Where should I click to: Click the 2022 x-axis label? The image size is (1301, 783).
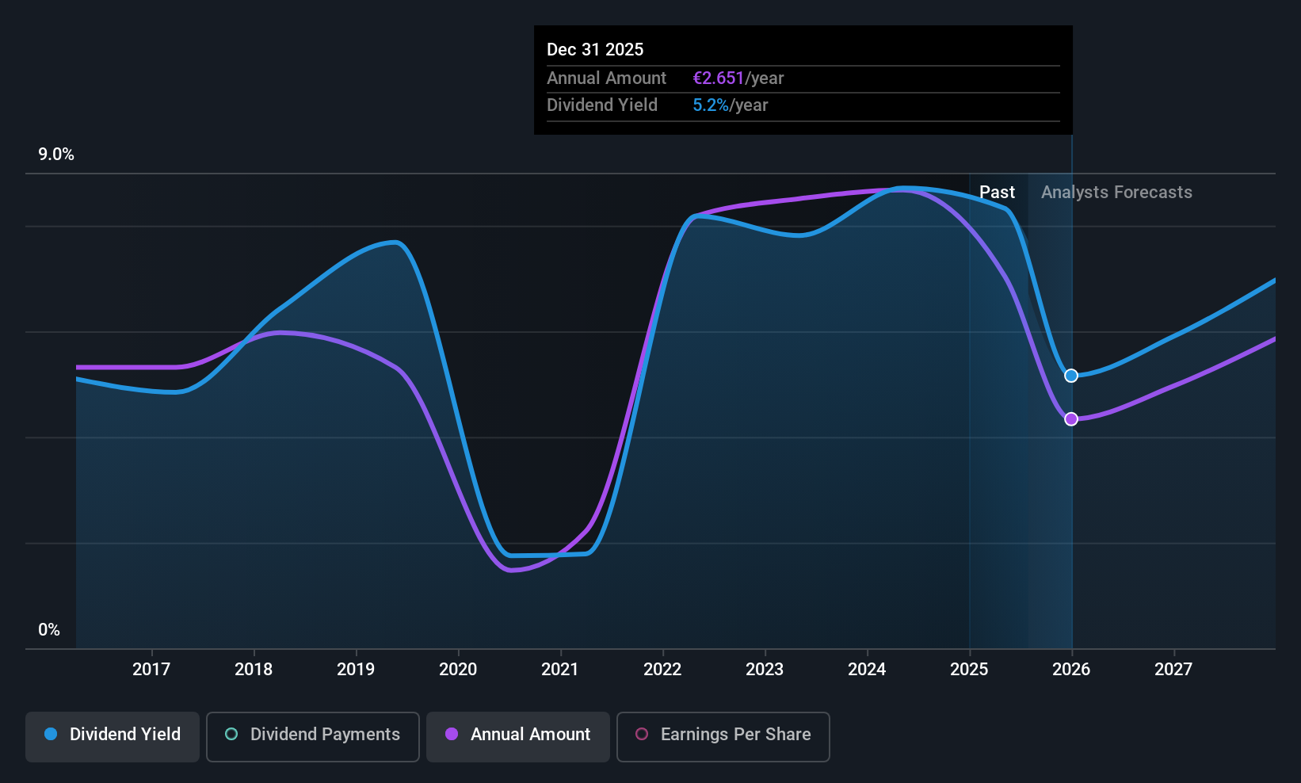[x=662, y=670]
